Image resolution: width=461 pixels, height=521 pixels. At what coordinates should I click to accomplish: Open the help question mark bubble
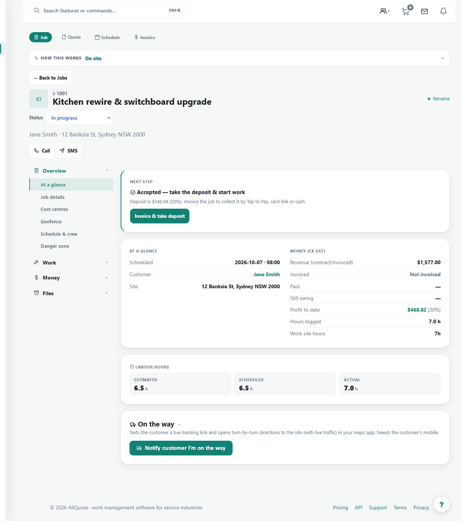(x=442, y=505)
